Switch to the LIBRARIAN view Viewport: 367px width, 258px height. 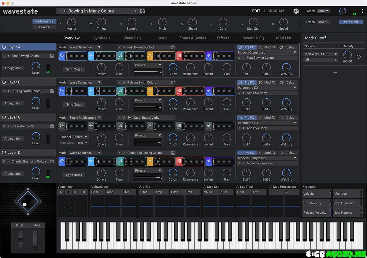click(x=274, y=11)
